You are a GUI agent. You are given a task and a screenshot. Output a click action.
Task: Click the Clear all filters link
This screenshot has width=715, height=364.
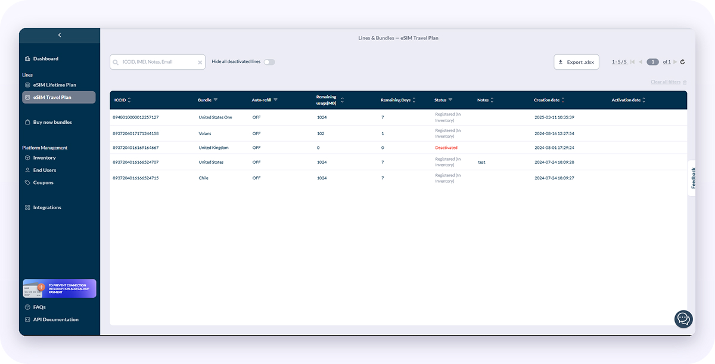pyautogui.click(x=666, y=82)
